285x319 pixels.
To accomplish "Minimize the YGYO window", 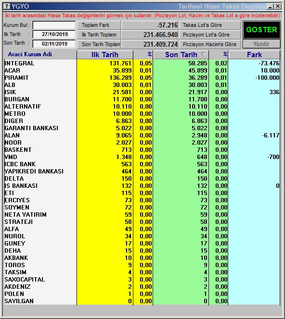I will tap(271, 7).
